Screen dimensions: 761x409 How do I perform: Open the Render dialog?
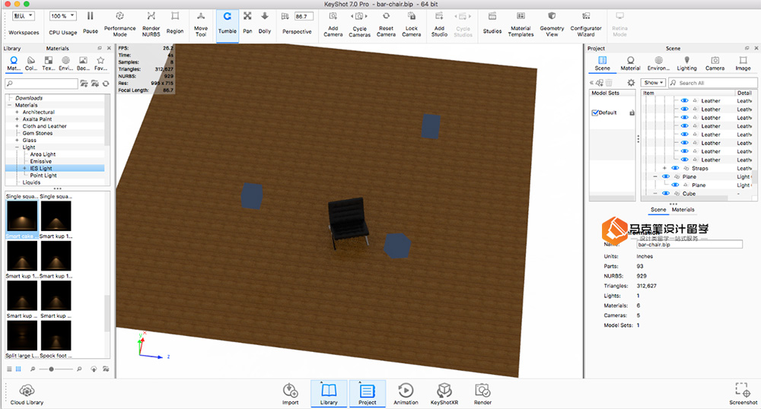(482, 394)
